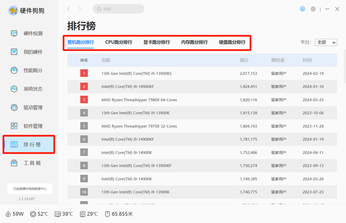
Task: Click 已连接硬件狗狗数据中心 status button
Action: 30,189
